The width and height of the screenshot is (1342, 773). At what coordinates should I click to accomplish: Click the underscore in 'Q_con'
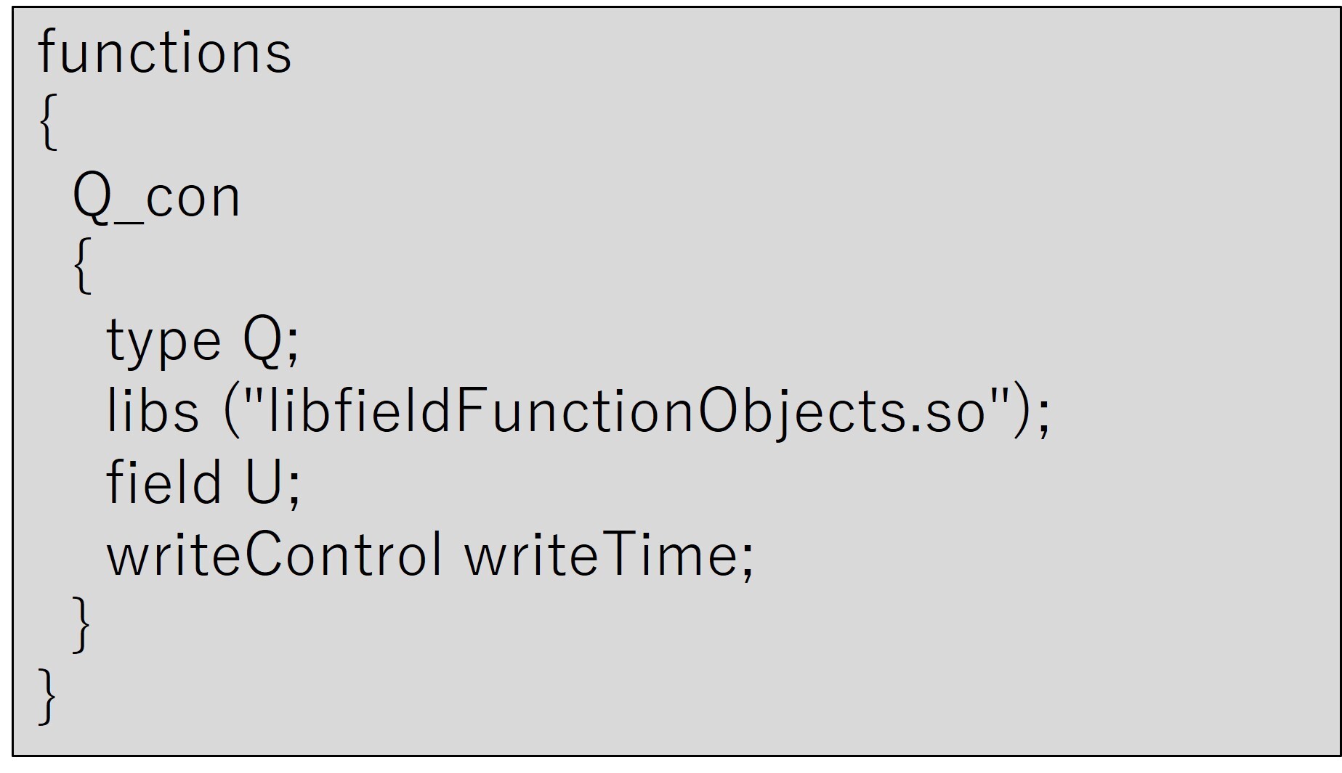pyautogui.click(x=128, y=221)
